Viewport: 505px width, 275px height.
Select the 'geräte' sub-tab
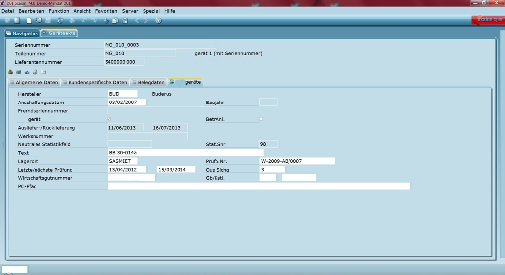[185, 82]
